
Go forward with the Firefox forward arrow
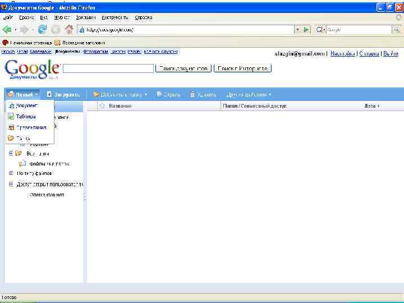24,30
